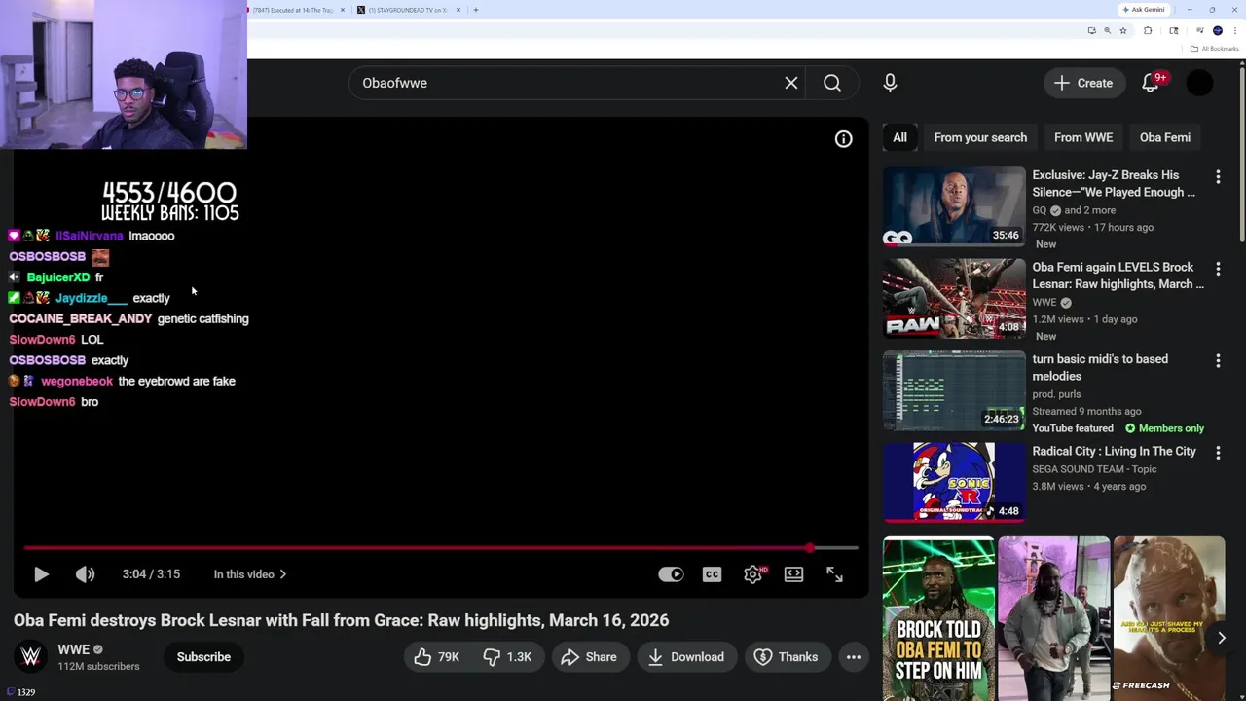Open the cast or install icon in address bar
1246x701 pixels.
pos(1091,31)
